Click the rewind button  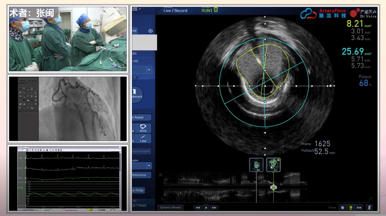pyautogui.click(x=197, y=207)
